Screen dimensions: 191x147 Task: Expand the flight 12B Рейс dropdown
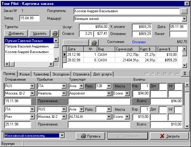pos(109,86)
